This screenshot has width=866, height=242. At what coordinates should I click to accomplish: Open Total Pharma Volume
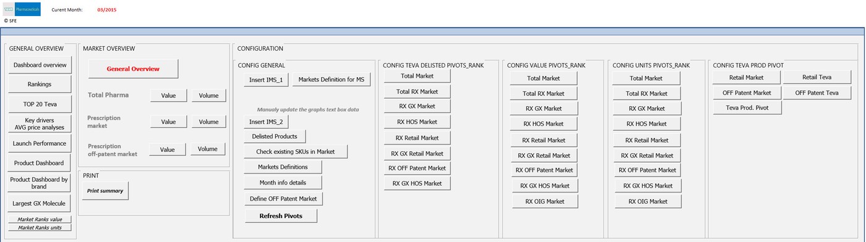click(x=208, y=96)
